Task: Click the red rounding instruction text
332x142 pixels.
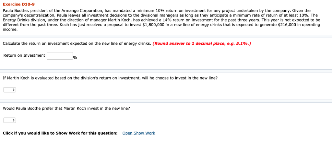Action: (201, 44)
